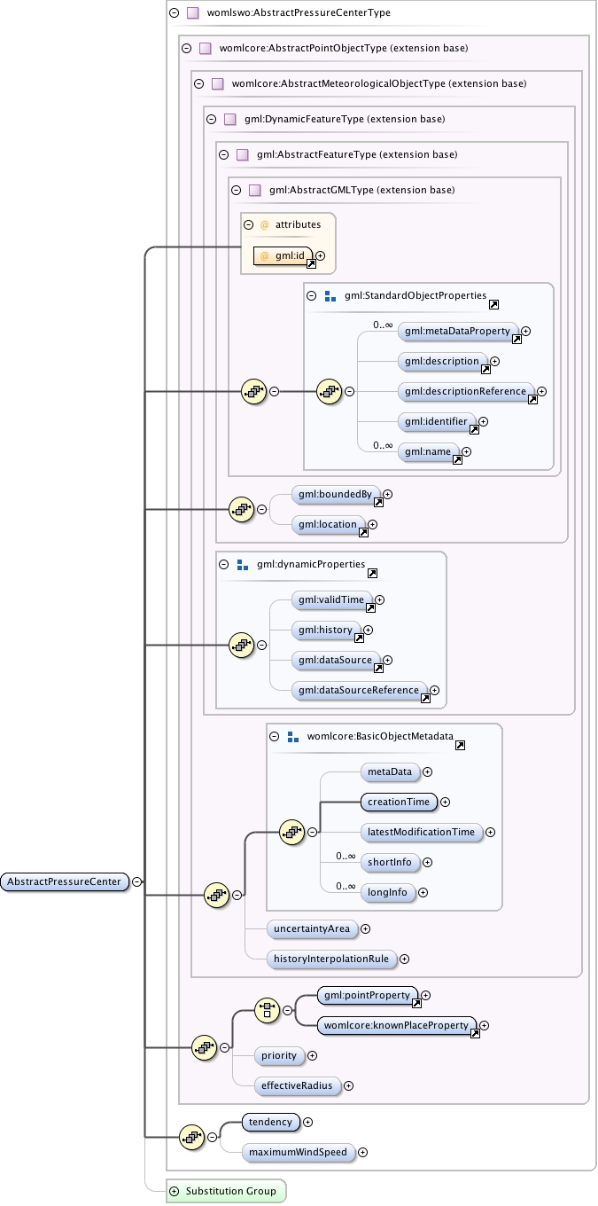Expand gml:location plus icon

(x=373, y=524)
